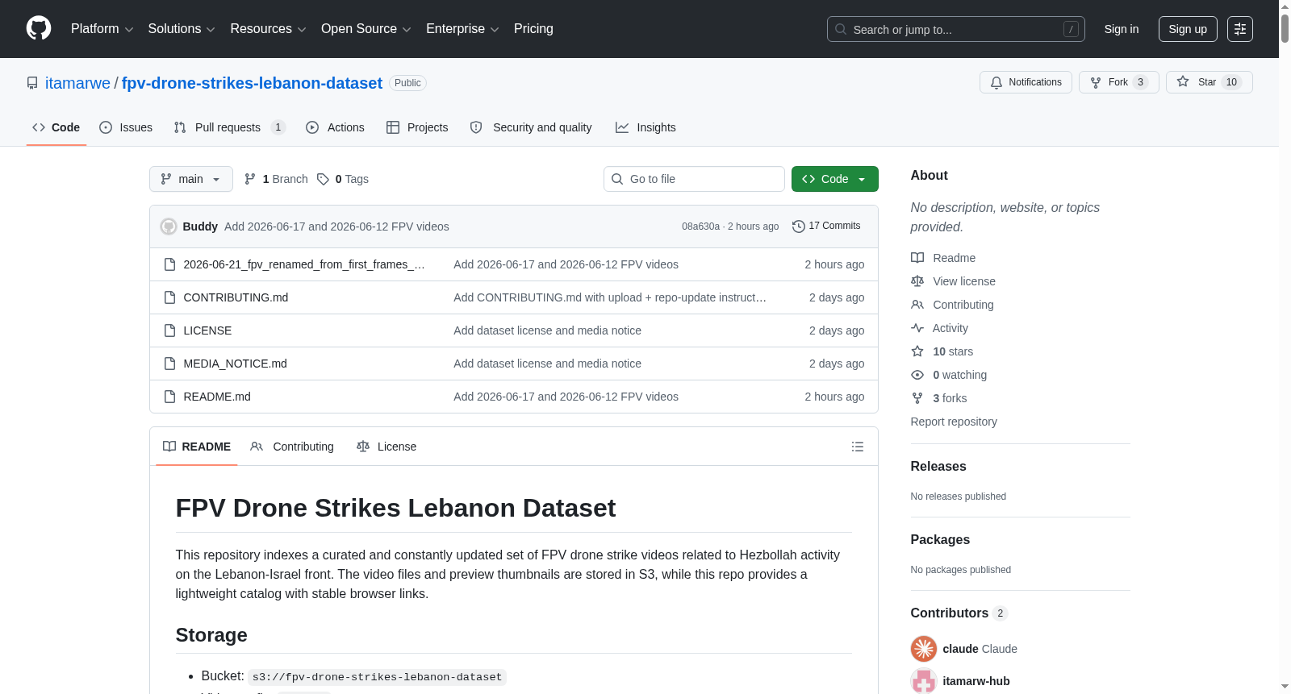The width and height of the screenshot is (1291, 694).
Task: Open the fpv-drone-strikes-lebanon-dataset repository link
Action: (x=252, y=83)
